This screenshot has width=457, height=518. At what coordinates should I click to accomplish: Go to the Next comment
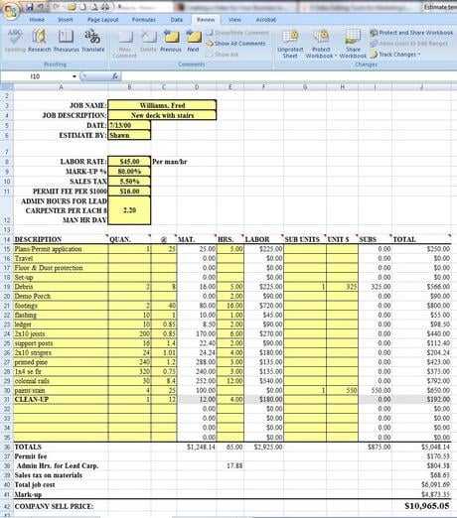point(193,41)
